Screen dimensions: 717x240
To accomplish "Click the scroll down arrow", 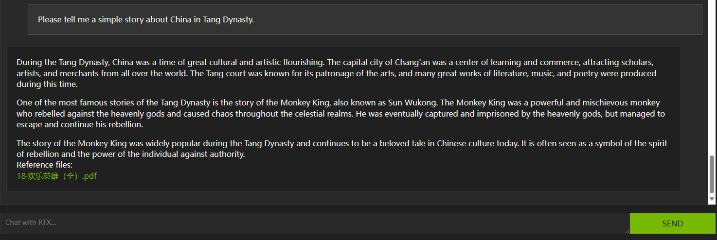I will click(x=712, y=199).
